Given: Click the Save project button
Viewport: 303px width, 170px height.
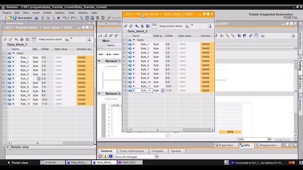Looking at the screenshot, I should (22, 18).
